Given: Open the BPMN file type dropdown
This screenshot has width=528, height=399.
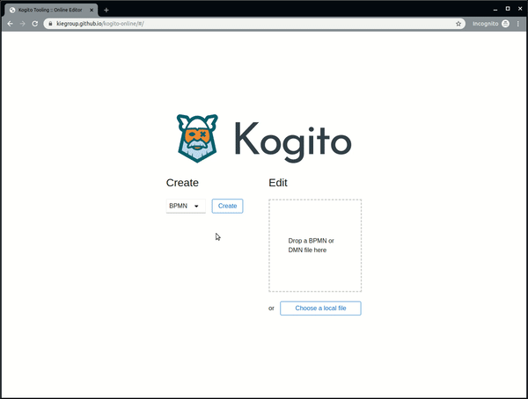Looking at the screenshot, I should [x=186, y=206].
